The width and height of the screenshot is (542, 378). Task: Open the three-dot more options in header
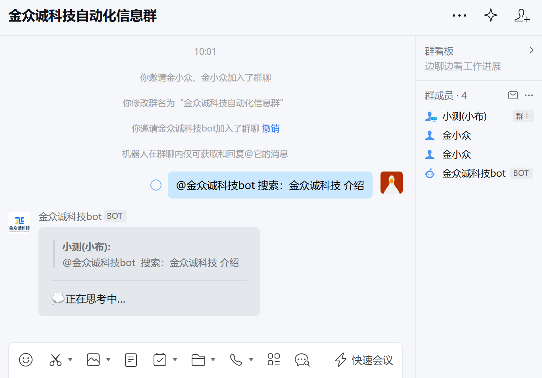pyautogui.click(x=459, y=16)
